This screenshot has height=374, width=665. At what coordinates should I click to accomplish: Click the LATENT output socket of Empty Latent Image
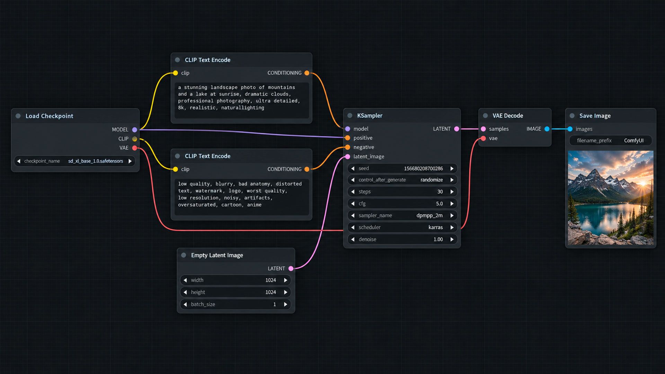tap(291, 268)
